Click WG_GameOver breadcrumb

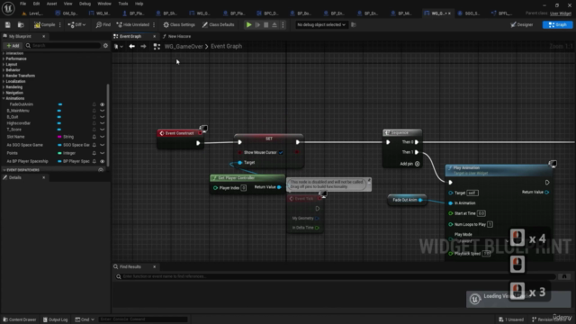[184, 46]
